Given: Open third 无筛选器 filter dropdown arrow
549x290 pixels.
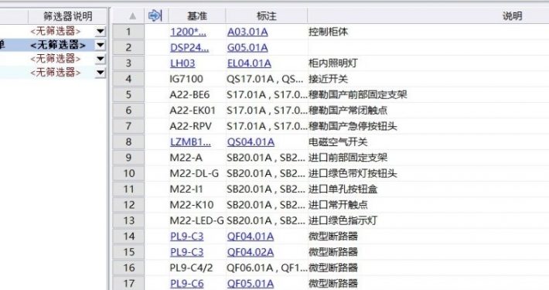Looking at the screenshot, I should pos(101,59).
